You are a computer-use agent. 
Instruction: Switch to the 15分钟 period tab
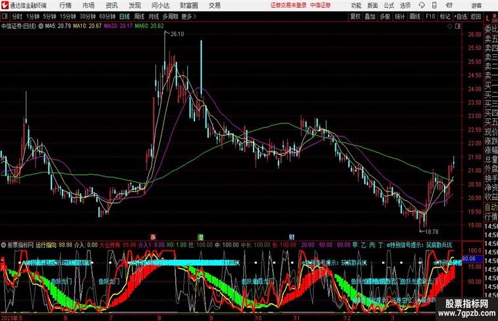point(68,16)
